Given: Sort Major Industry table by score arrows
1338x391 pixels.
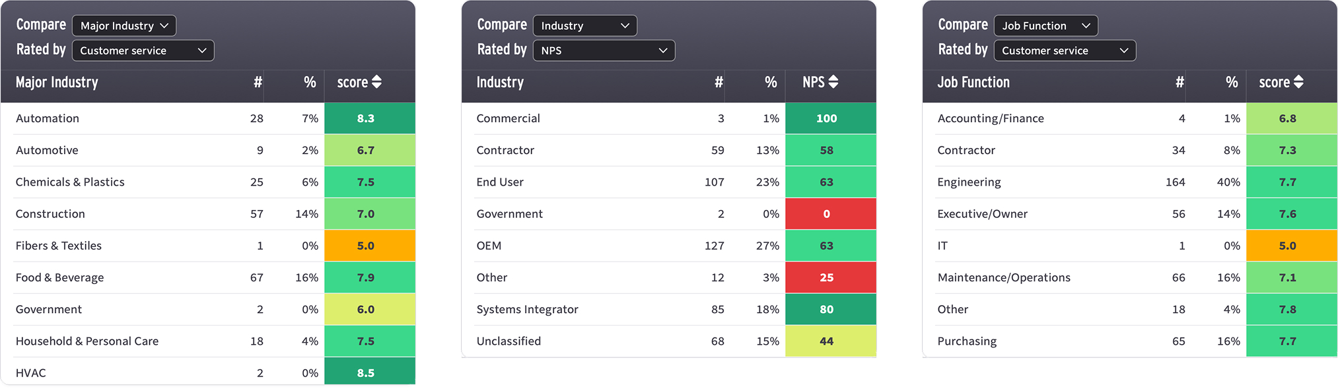Looking at the screenshot, I should [x=376, y=82].
